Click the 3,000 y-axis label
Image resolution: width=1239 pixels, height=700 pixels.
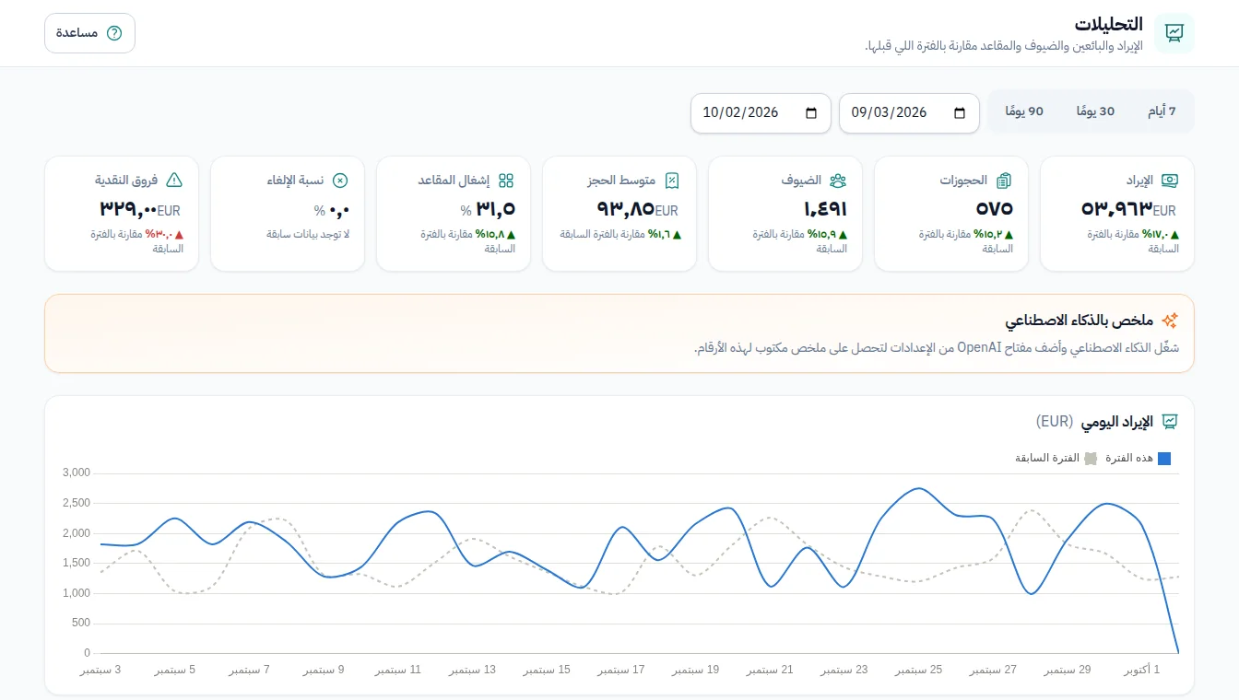click(x=76, y=472)
